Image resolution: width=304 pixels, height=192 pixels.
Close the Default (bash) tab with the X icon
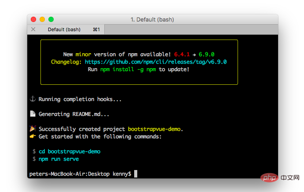pos(33,29)
